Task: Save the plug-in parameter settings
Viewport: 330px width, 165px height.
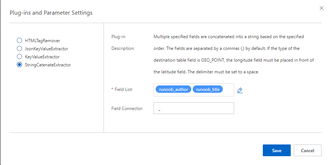Action: [276, 150]
